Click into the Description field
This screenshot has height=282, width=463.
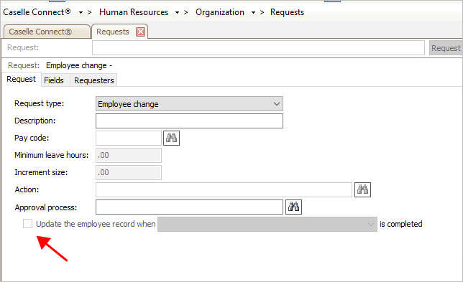click(x=189, y=121)
